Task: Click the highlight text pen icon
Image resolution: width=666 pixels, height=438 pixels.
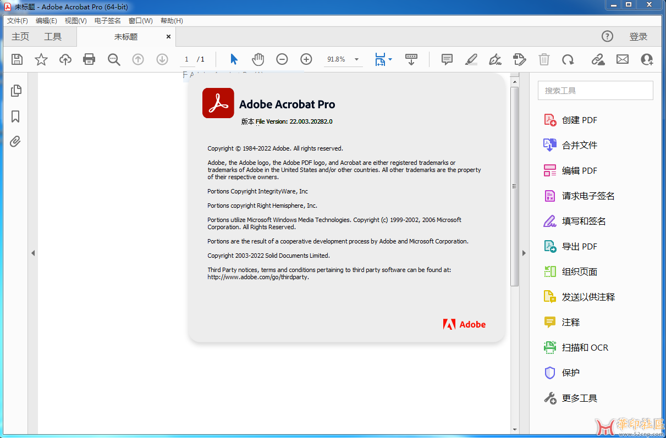Action: point(471,59)
